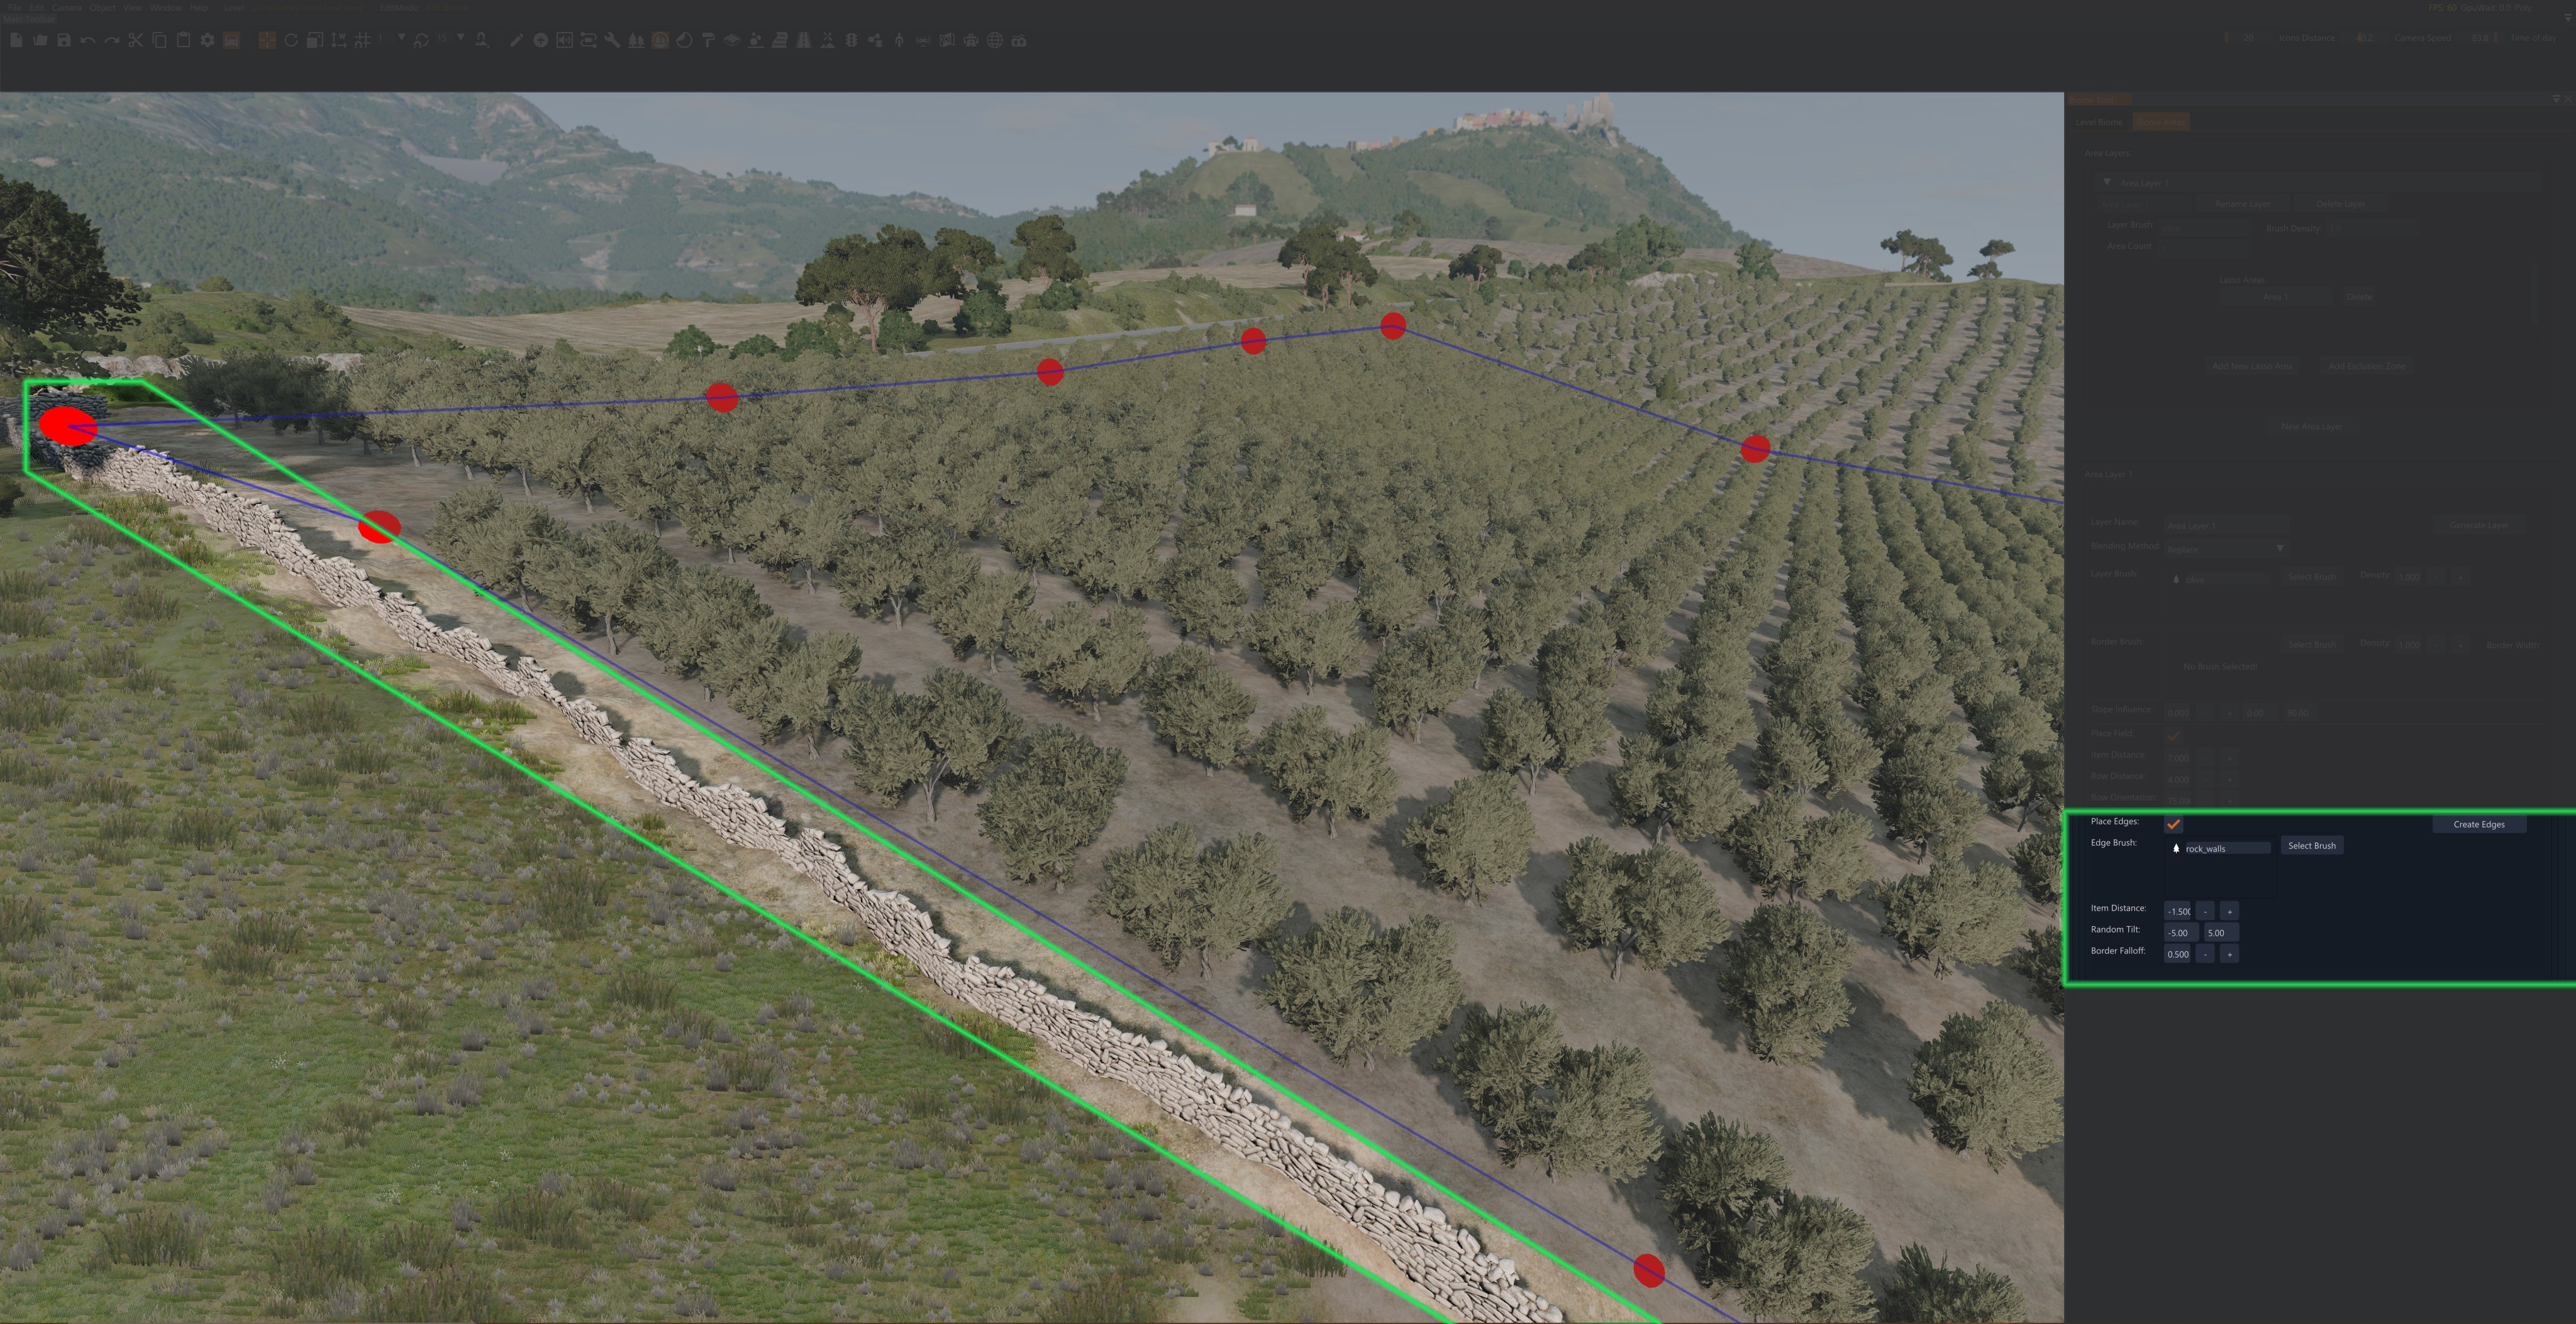Click the Copy icon in toolbar
This screenshot has height=1324, width=2576.
pyautogui.click(x=159, y=40)
